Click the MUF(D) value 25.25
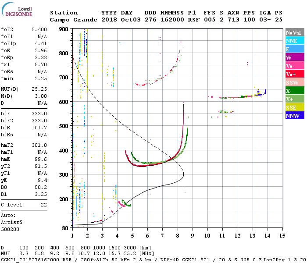Screen dimensions: 307x263 click(39, 89)
